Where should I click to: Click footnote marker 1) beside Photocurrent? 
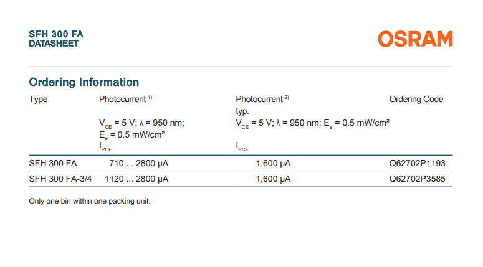150,98
